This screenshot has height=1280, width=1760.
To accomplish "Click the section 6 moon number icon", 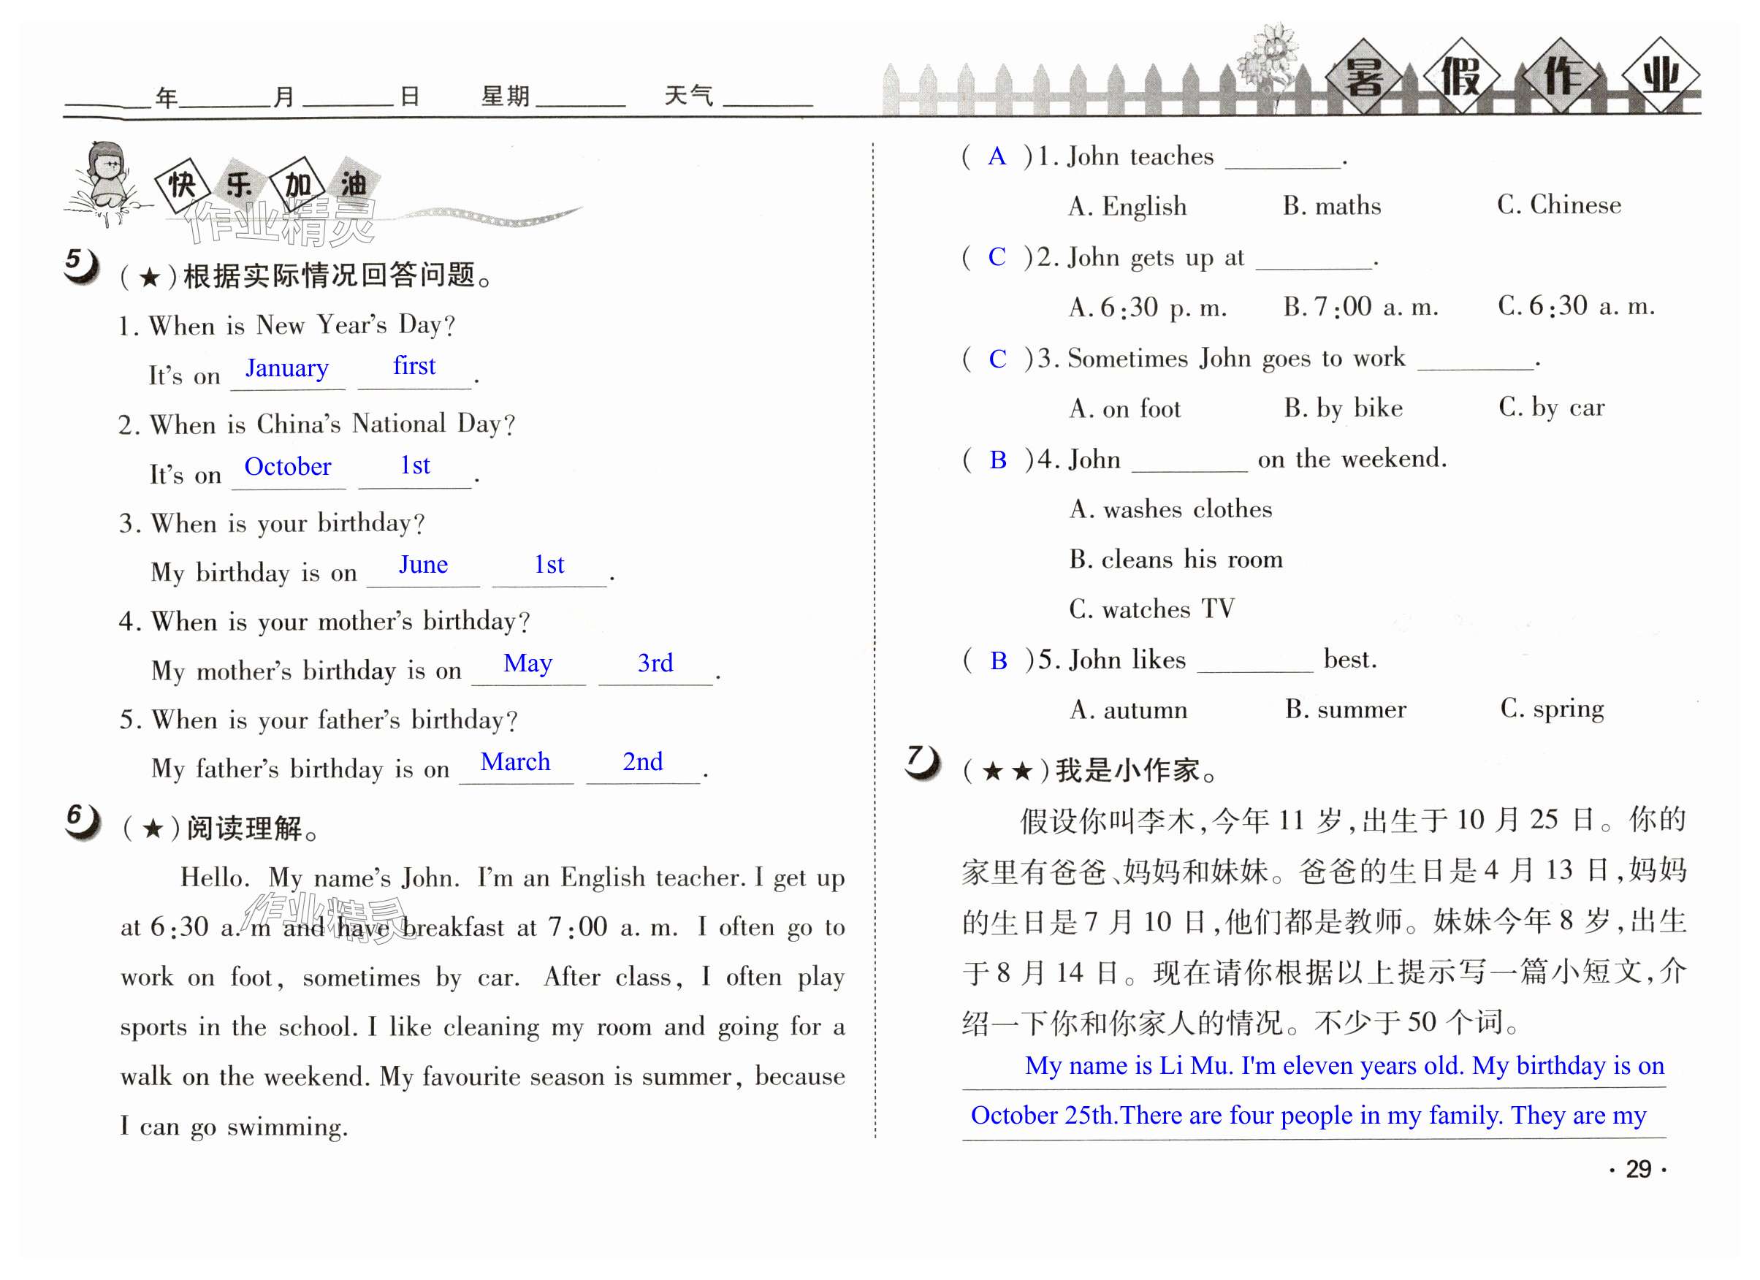I will 82,821.
